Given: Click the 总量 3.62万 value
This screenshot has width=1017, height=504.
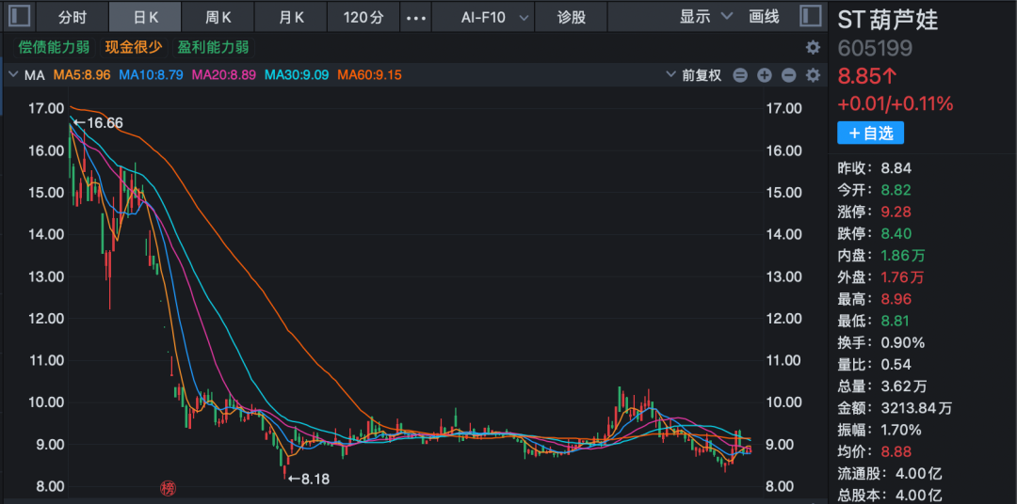Looking at the screenshot, I should tap(903, 386).
